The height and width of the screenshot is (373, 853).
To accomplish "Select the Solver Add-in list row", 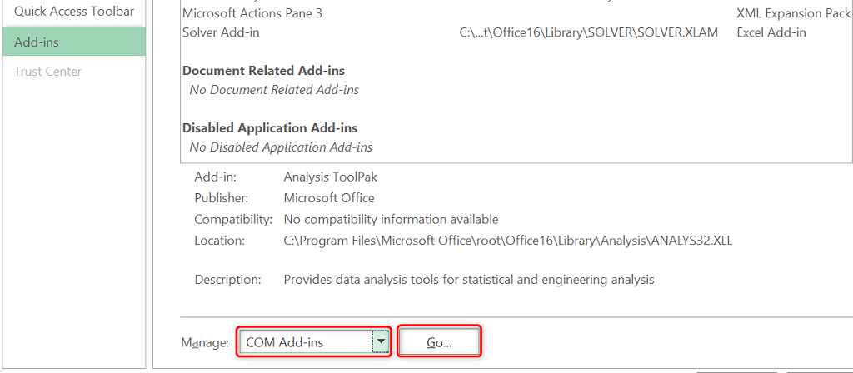I will (221, 32).
